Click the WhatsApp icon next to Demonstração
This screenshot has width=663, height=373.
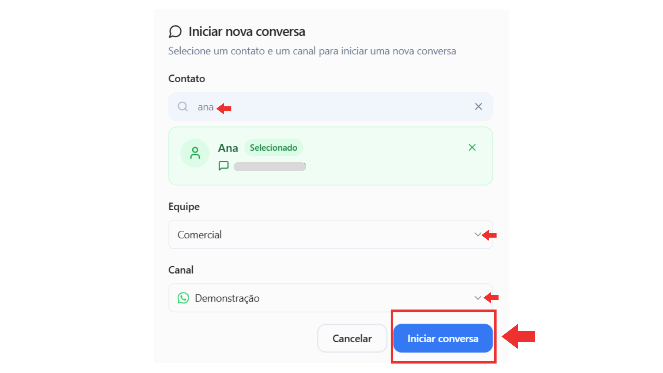click(x=183, y=298)
